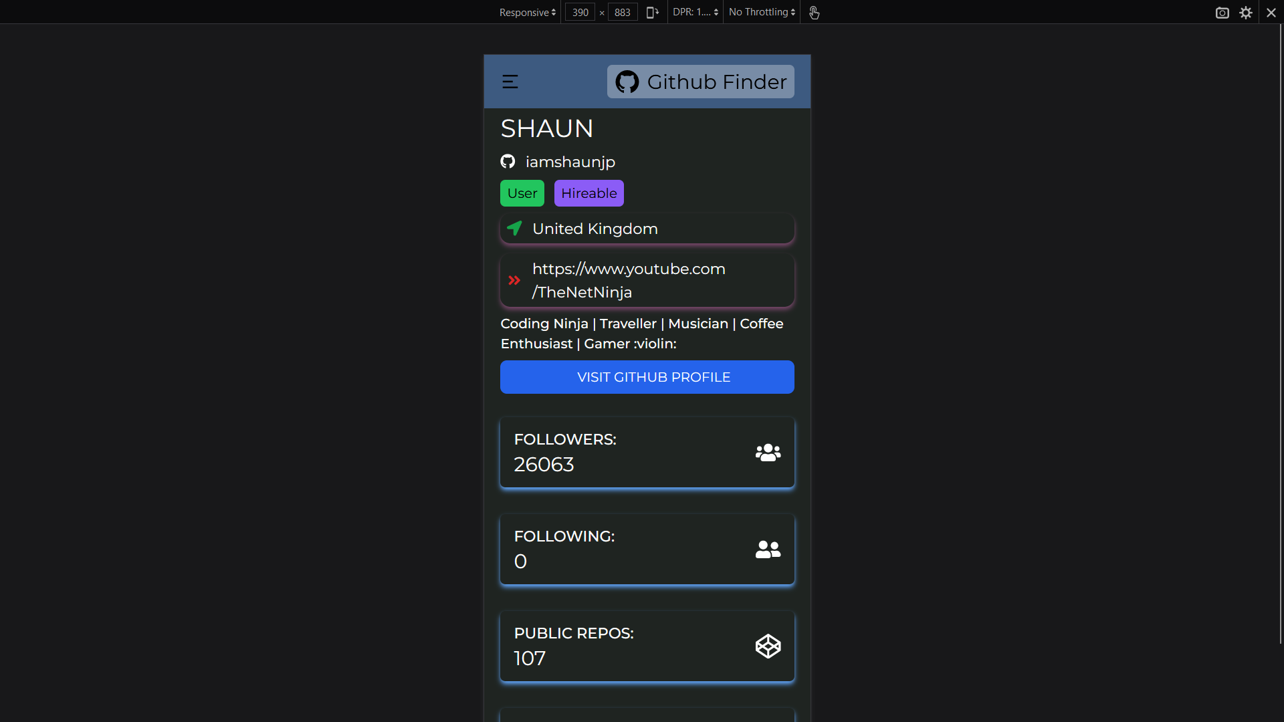Open the TheNetNinja YouTube link
Image resolution: width=1284 pixels, height=722 pixels.
pyautogui.click(x=629, y=280)
